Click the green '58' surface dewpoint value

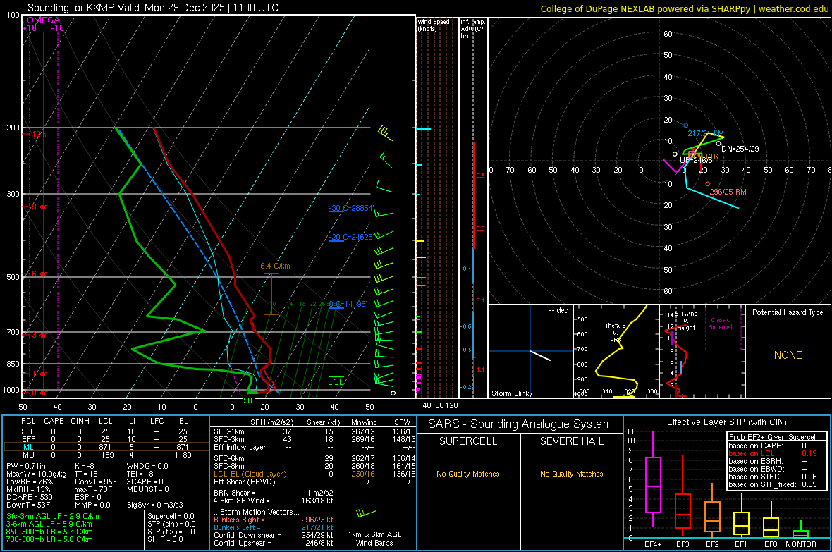(247, 400)
